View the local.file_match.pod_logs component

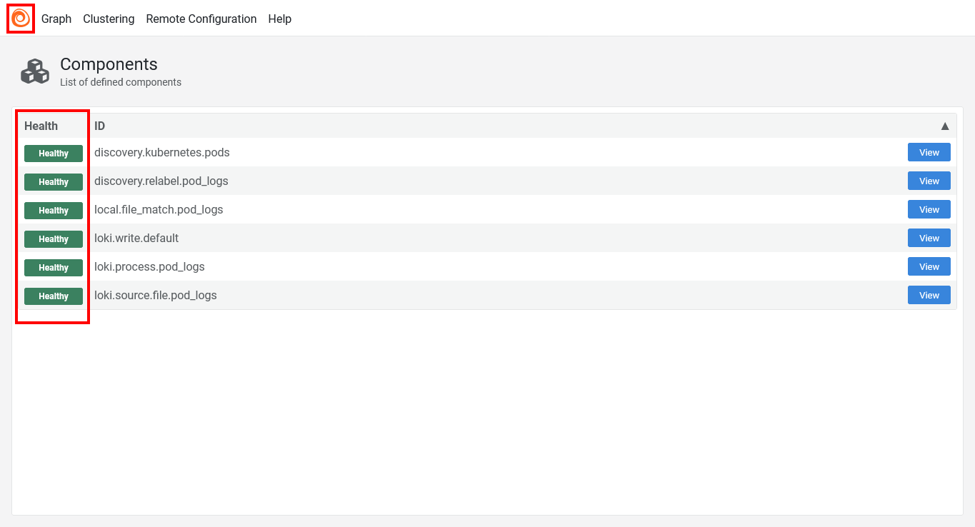click(x=929, y=210)
